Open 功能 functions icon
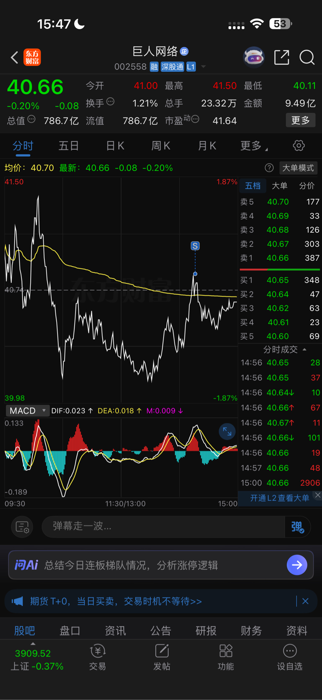 pos(226,657)
